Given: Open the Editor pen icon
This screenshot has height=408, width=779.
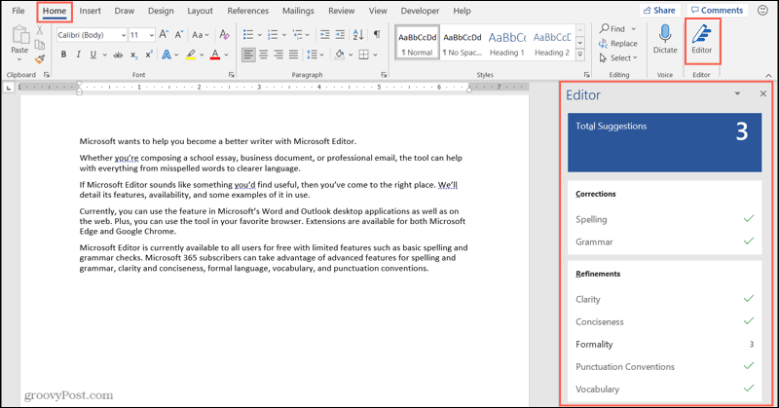Looking at the screenshot, I should 701,34.
